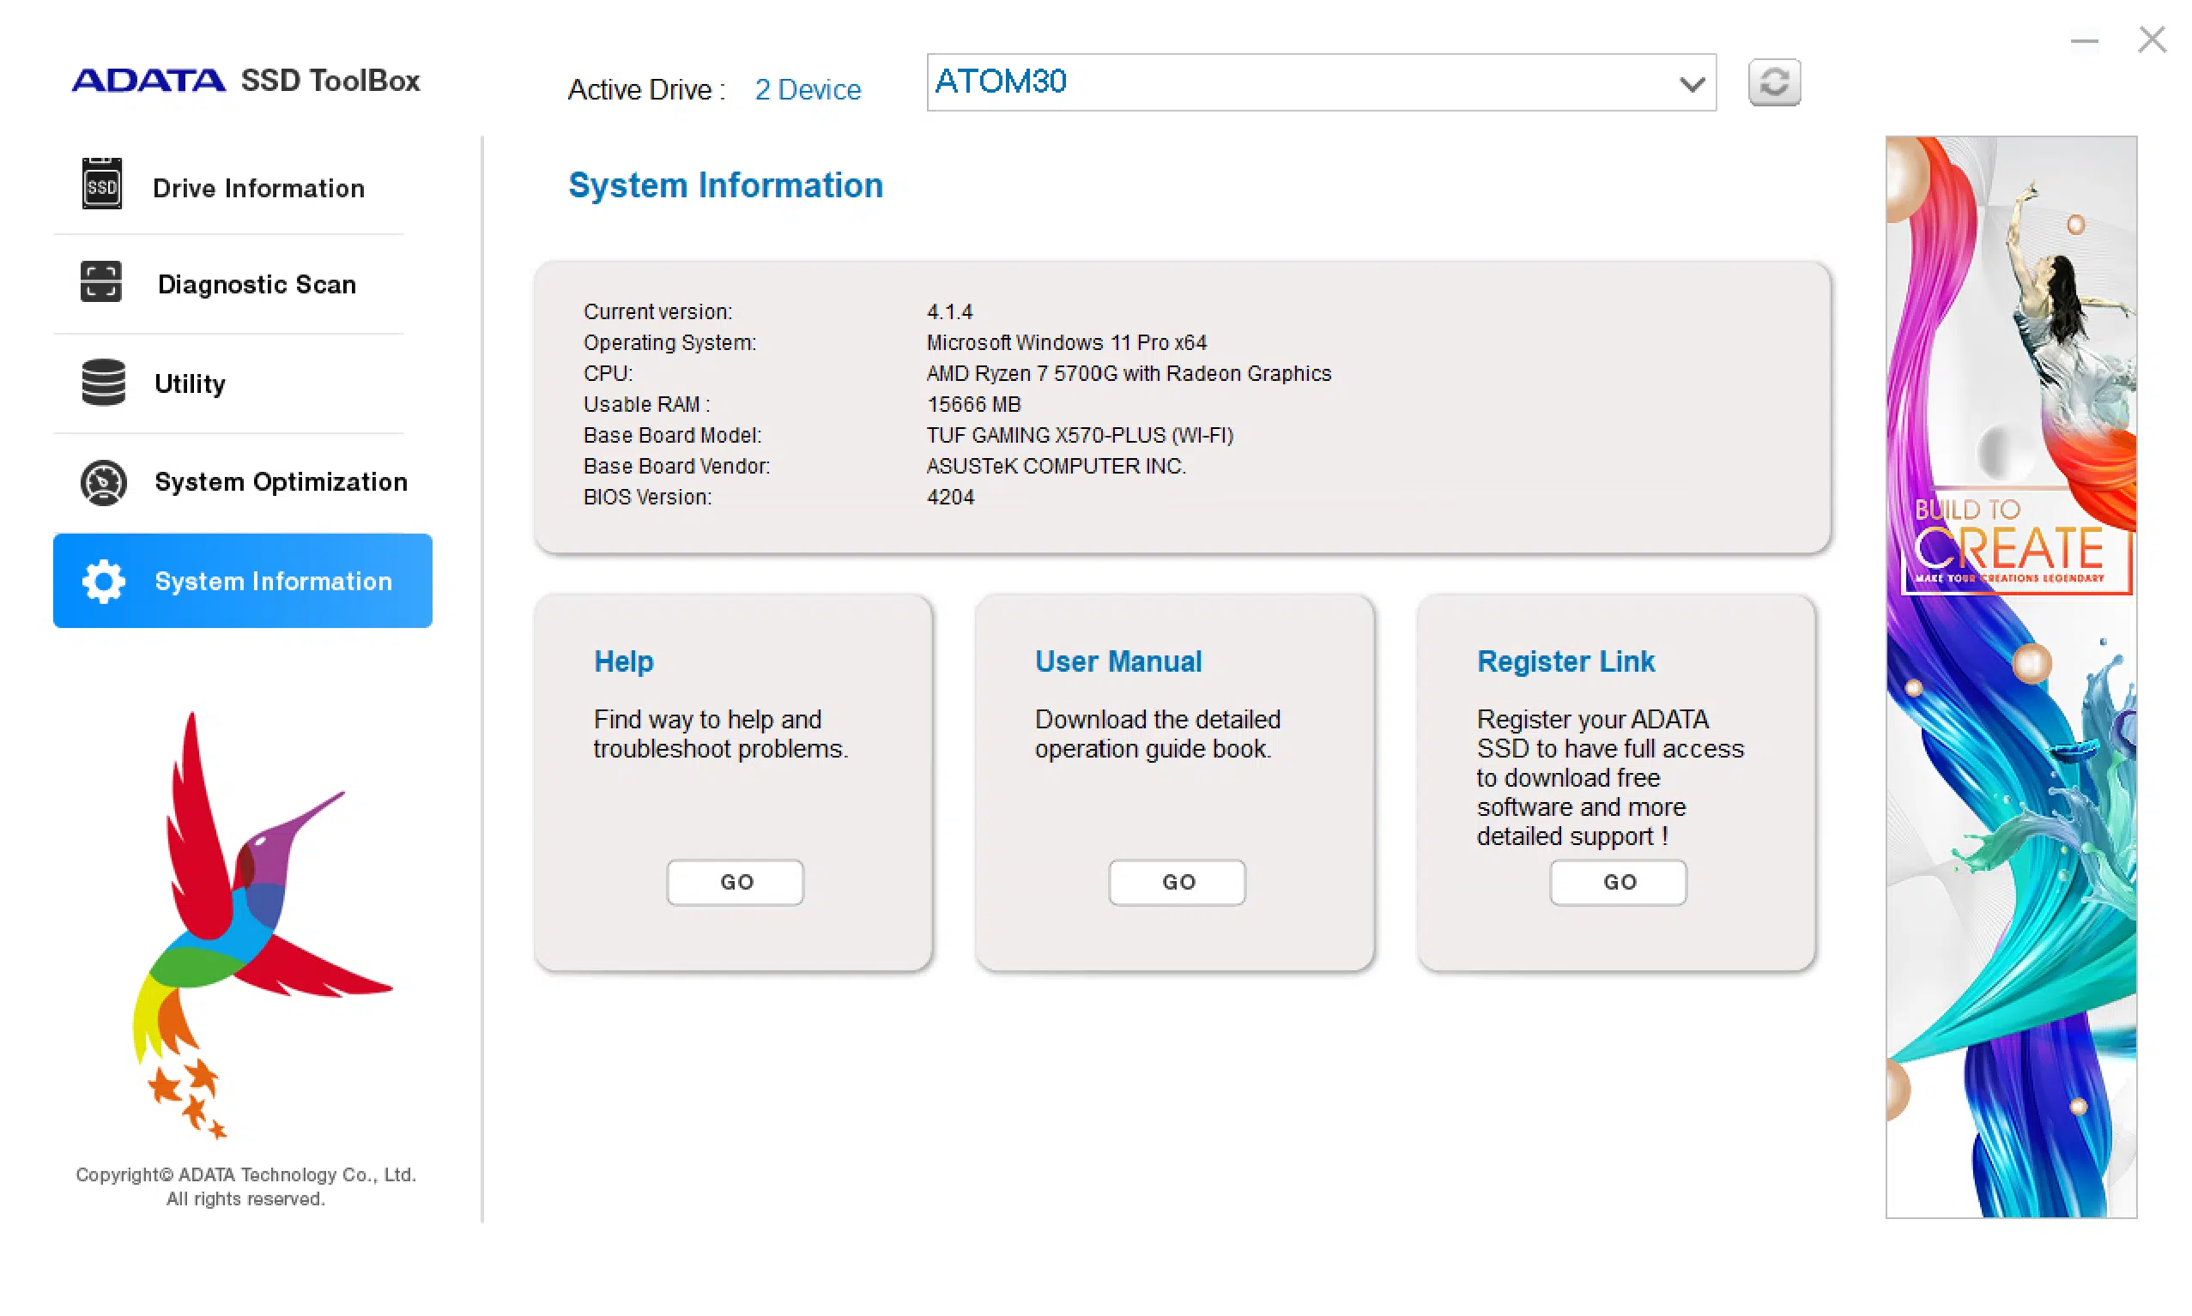Click the User Manual heading
The height and width of the screenshot is (1316, 2192).
coord(1117,661)
